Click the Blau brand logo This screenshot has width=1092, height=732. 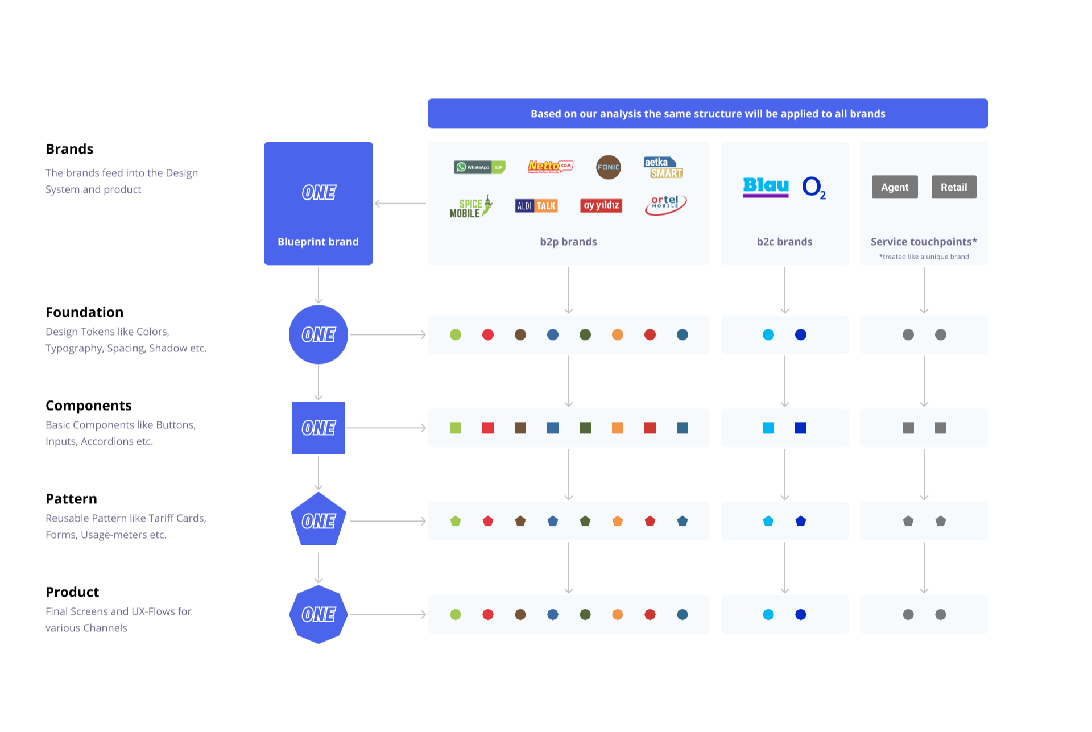point(766,187)
